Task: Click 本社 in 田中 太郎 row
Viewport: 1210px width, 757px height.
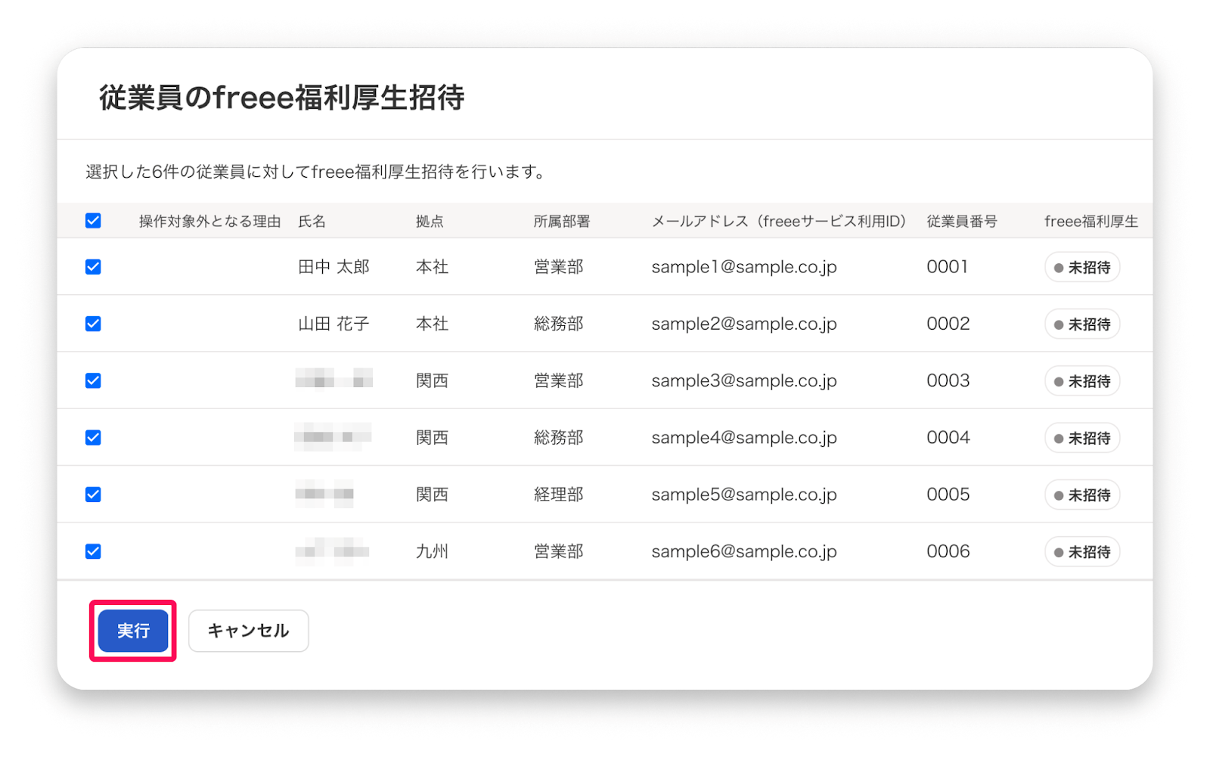Action: point(432,267)
